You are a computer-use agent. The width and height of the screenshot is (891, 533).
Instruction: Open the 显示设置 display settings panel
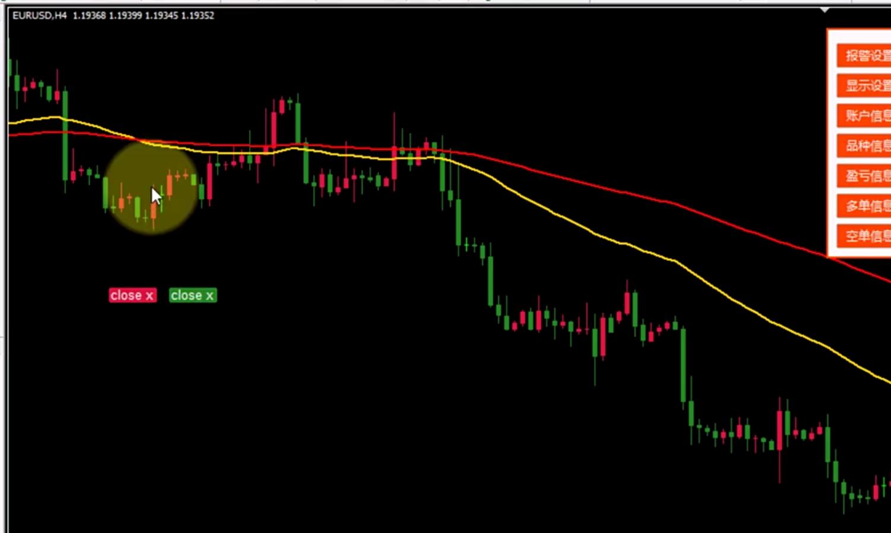(x=864, y=85)
